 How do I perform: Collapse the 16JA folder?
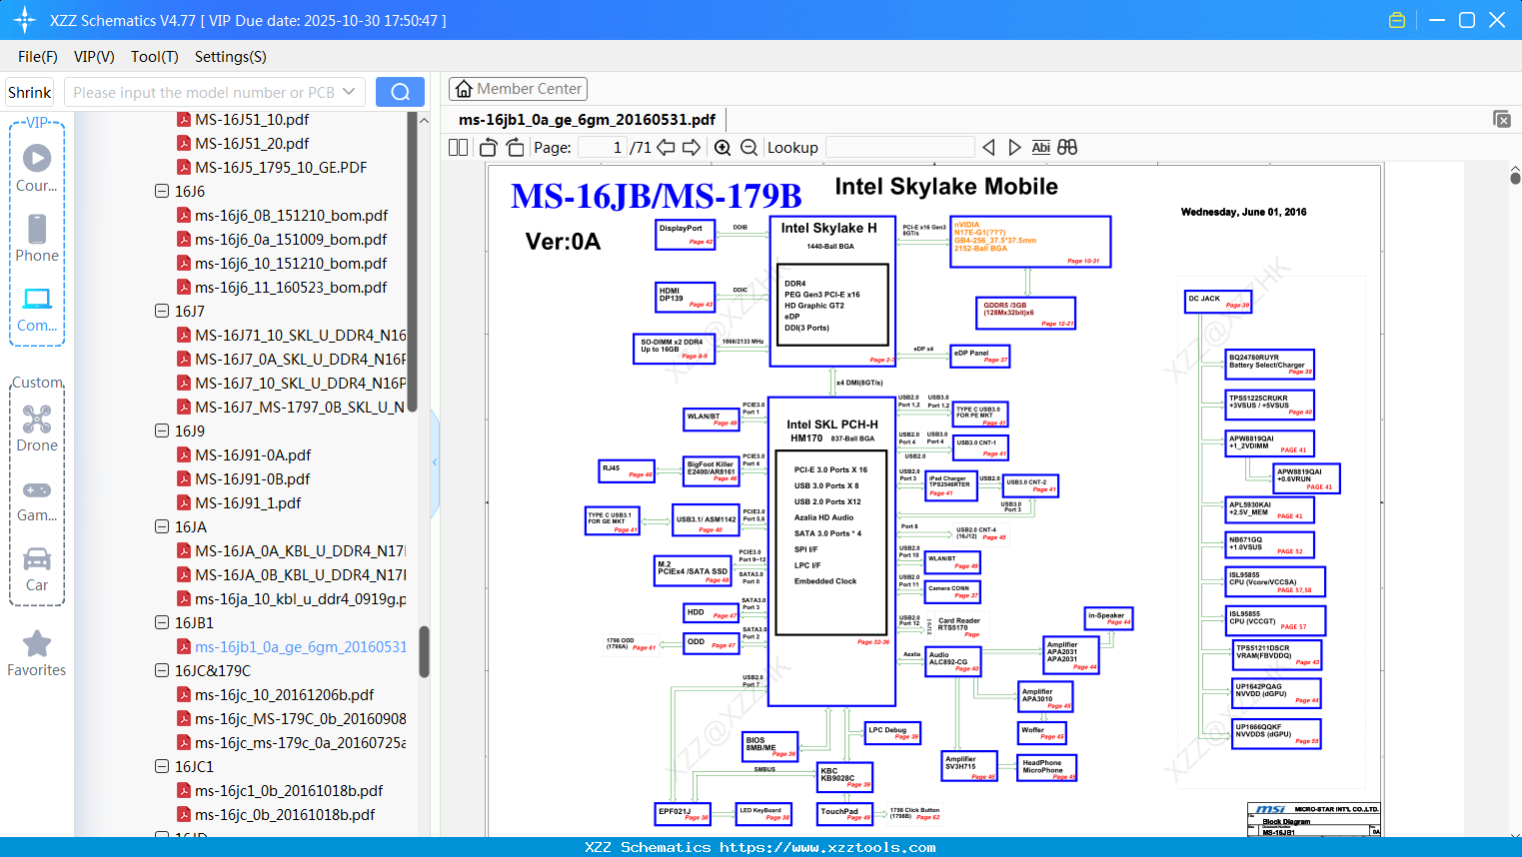click(x=162, y=526)
